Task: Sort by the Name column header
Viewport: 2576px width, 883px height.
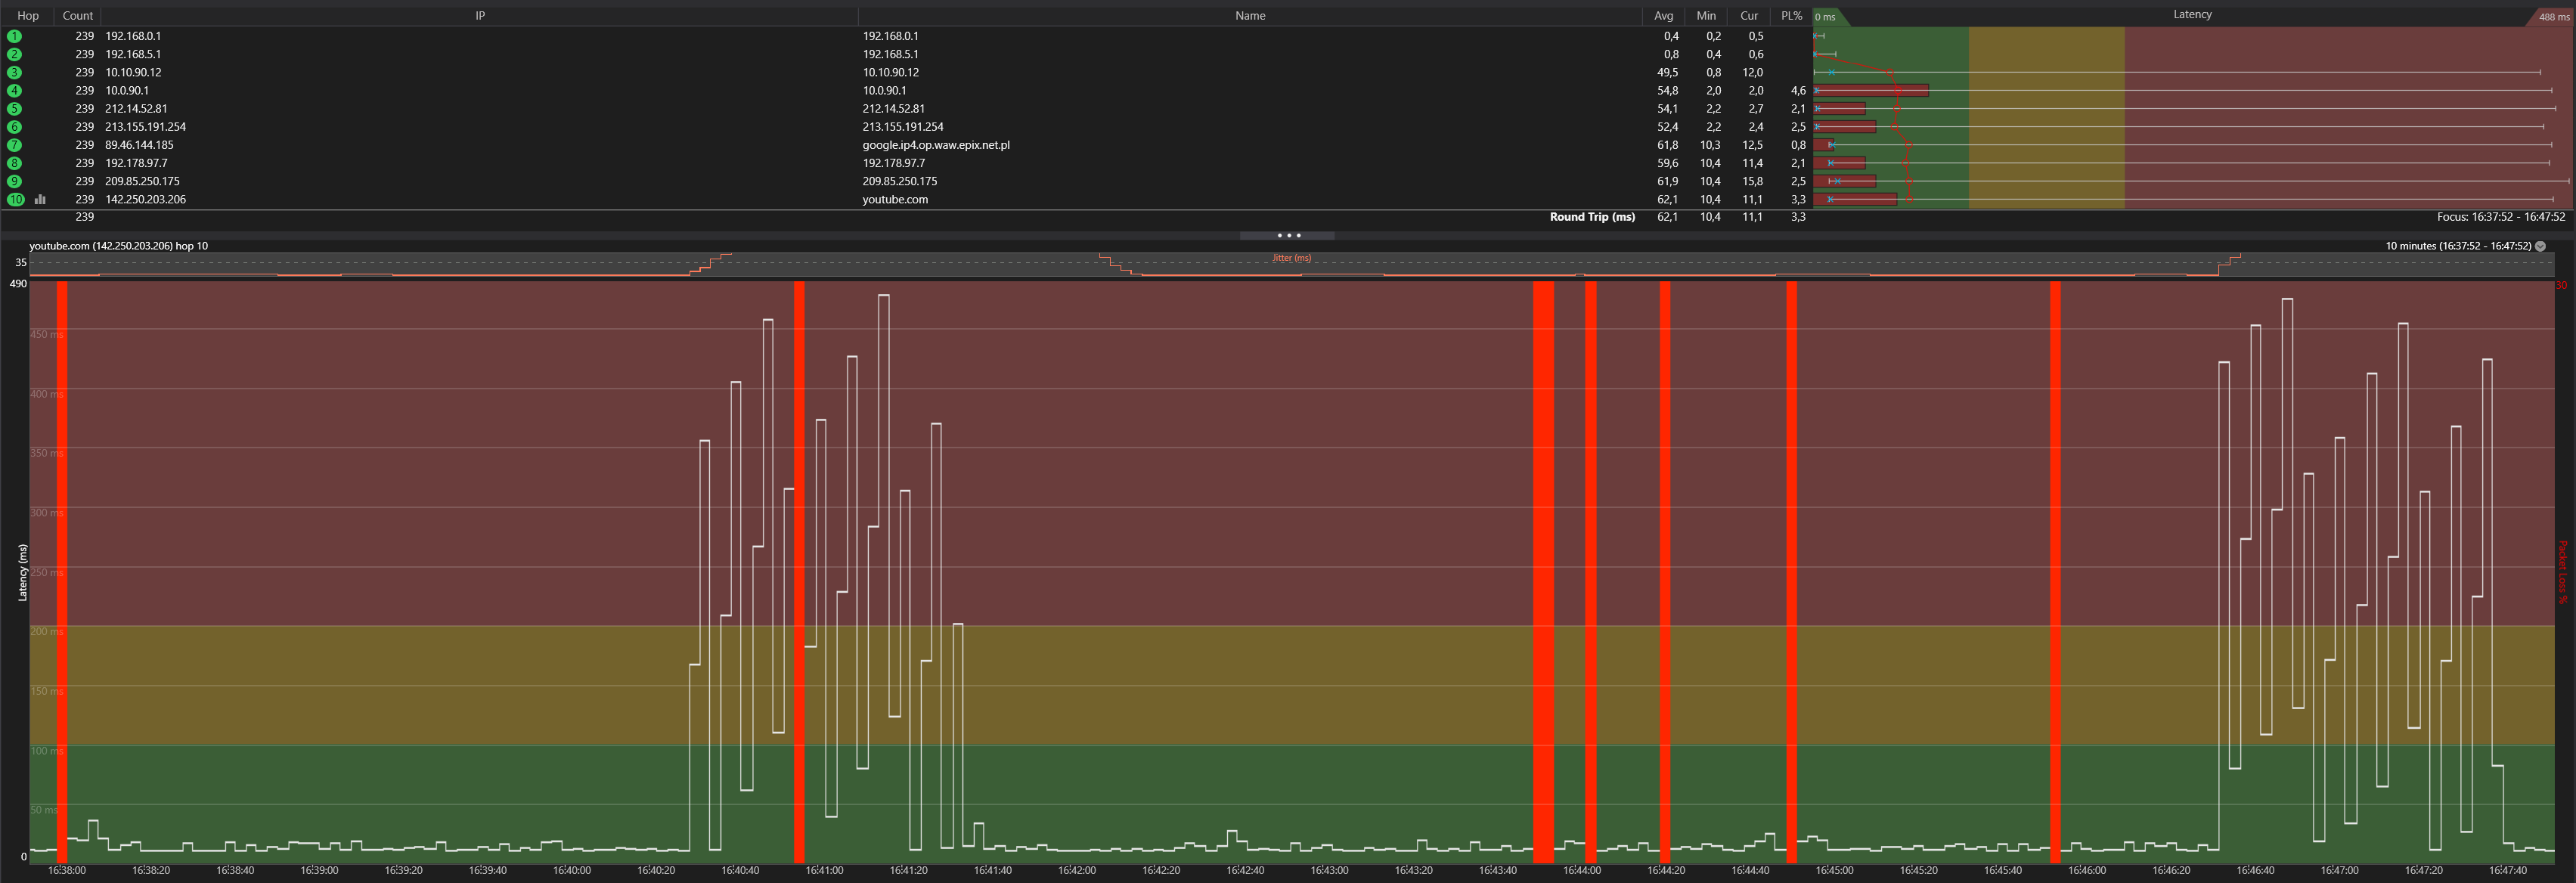Action: [1250, 16]
